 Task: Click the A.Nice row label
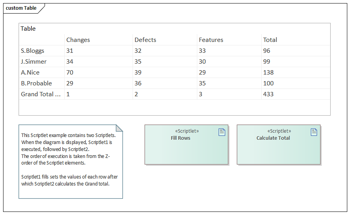coord(30,73)
